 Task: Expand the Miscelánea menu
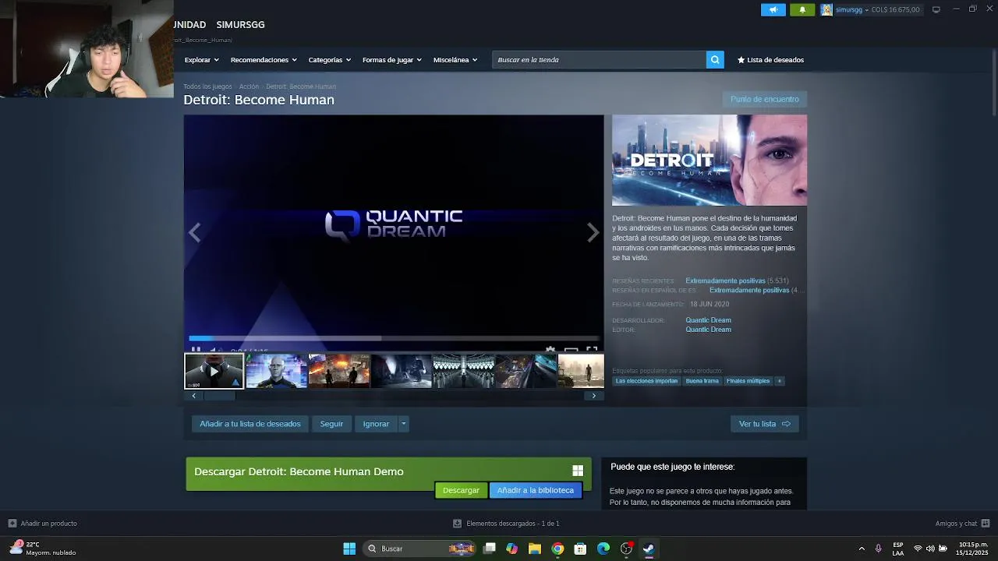(x=455, y=60)
